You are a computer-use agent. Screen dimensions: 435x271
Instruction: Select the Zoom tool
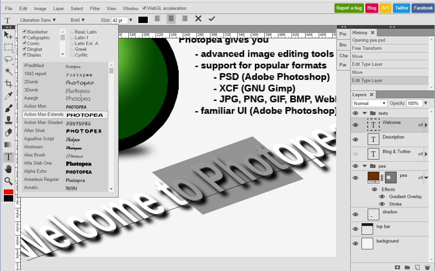pyautogui.click(x=8, y=181)
